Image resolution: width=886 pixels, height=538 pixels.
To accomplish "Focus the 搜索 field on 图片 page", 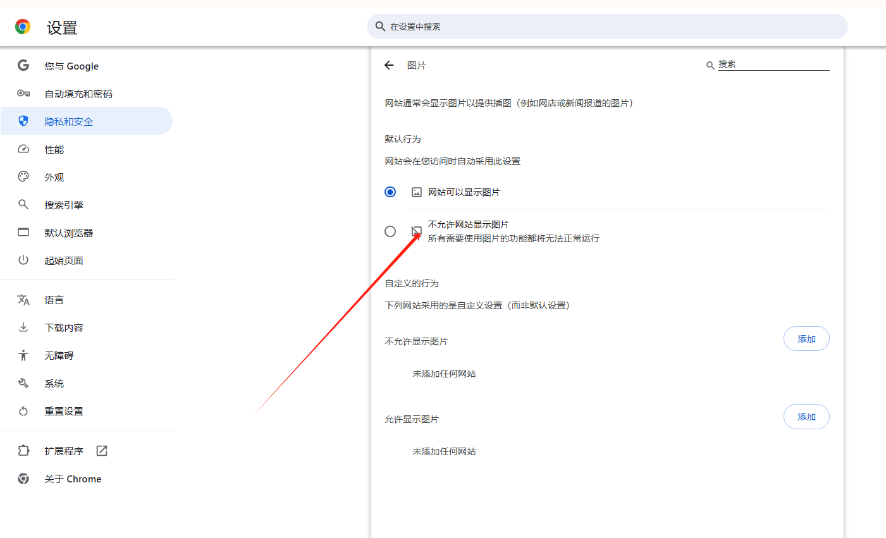I will click(773, 64).
